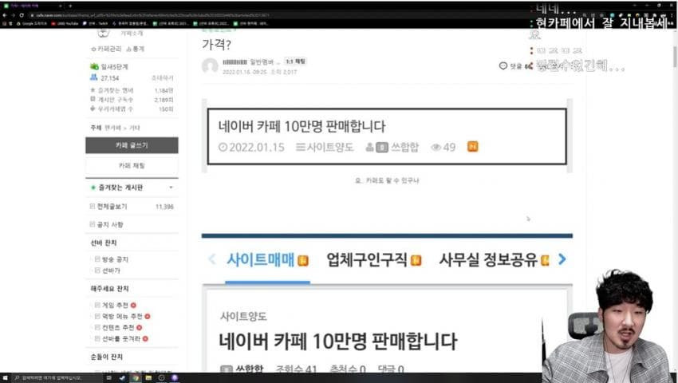The width and height of the screenshot is (678, 383).
Task: Click the 카페 채팅 button
Action: click(132, 165)
